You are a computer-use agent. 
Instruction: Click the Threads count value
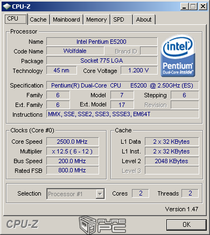pyautogui.click(x=190, y=193)
